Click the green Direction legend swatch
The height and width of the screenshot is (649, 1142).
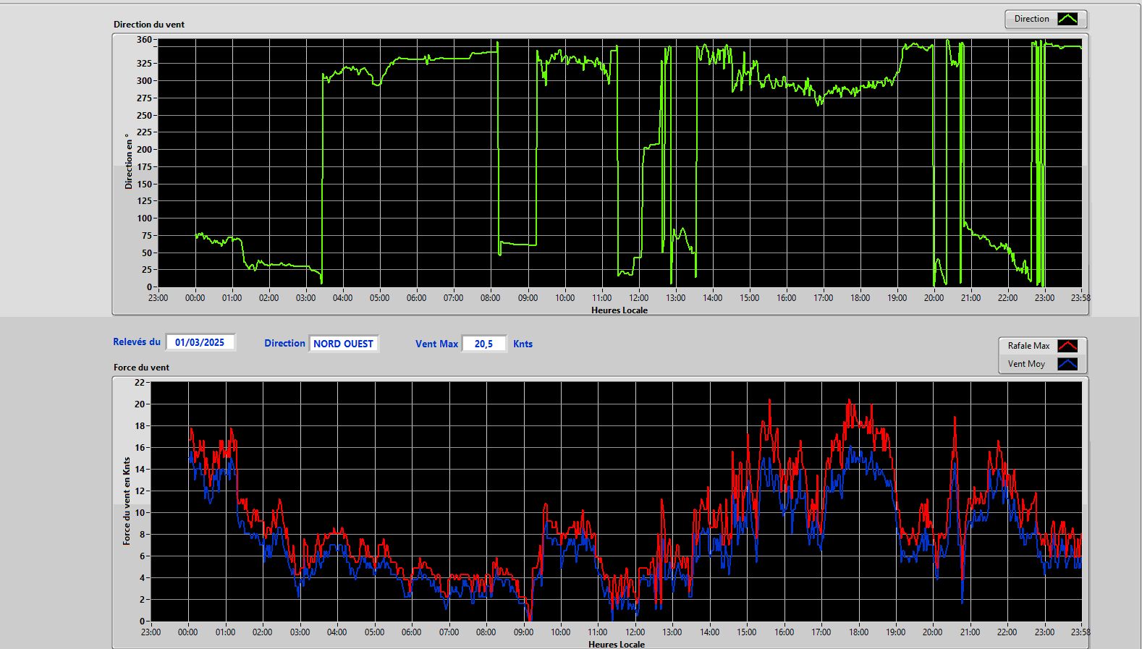click(x=1067, y=19)
